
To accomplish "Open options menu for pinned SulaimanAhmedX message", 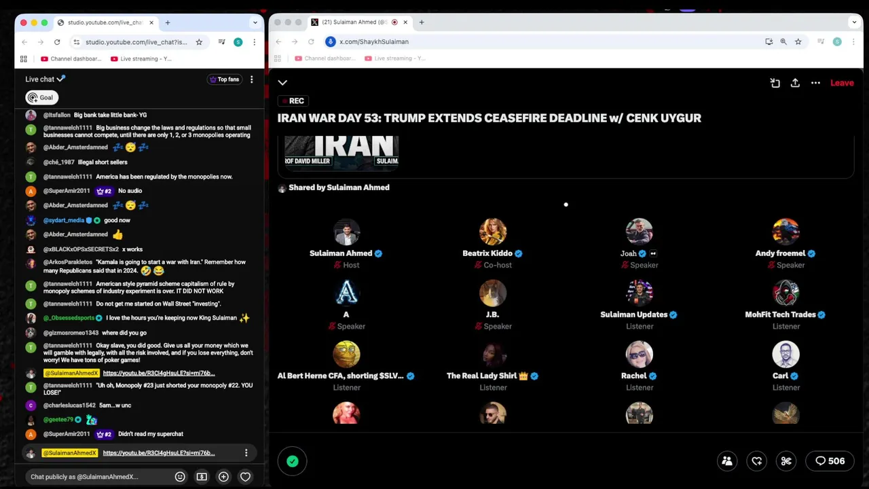I will [246, 453].
